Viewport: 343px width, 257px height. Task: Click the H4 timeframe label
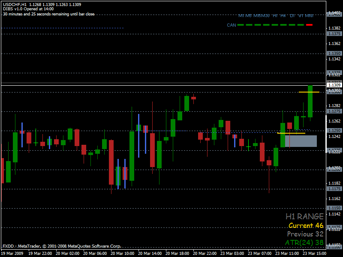(283, 16)
